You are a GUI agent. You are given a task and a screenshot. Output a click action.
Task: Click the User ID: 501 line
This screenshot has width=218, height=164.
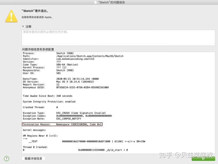(42, 73)
